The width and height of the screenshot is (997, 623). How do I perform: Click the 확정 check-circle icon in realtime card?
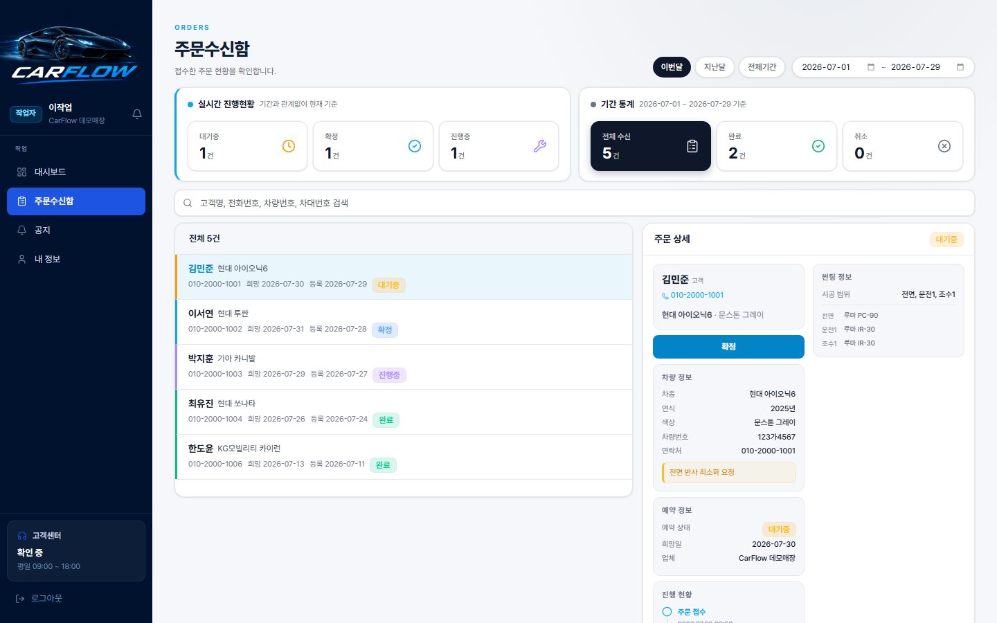click(415, 146)
